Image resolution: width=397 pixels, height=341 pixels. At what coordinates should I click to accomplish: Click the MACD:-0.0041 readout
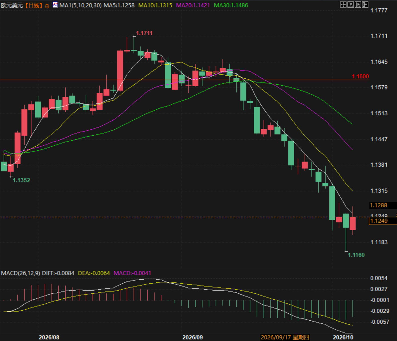[x=132, y=273]
